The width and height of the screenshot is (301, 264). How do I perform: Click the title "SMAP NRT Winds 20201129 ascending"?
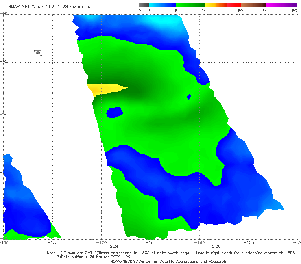50,6
